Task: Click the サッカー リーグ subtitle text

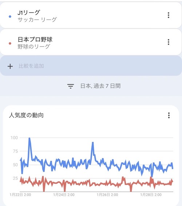Action: coord(37,20)
